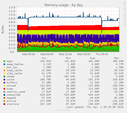The height and width of the screenshot is (113, 127).
Task: Click the yellow slab_cache legend swatch
Action: (4, 73)
